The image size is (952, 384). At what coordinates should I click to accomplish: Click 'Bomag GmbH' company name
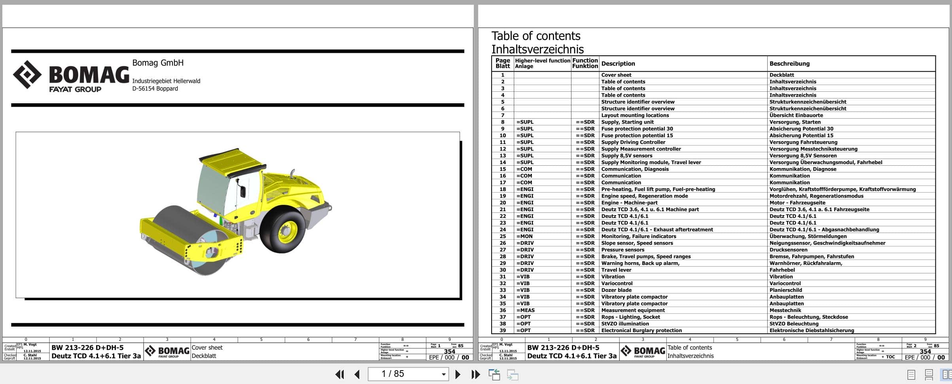pyautogui.click(x=158, y=62)
